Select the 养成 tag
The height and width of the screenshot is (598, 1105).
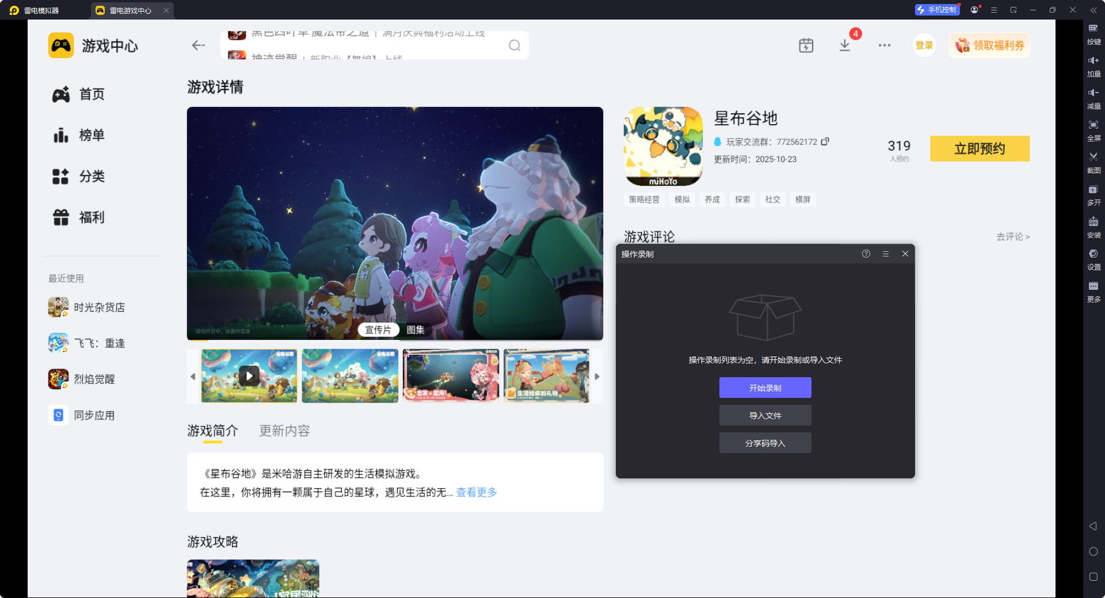pyautogui.click(x=712, y=200)
